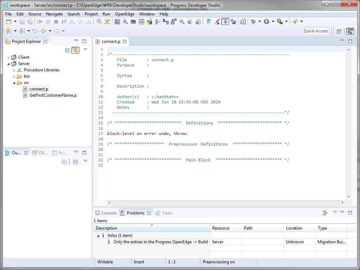
Task: Click the Next Annotation down arrow icon
Action: click(x=8, y=31)
